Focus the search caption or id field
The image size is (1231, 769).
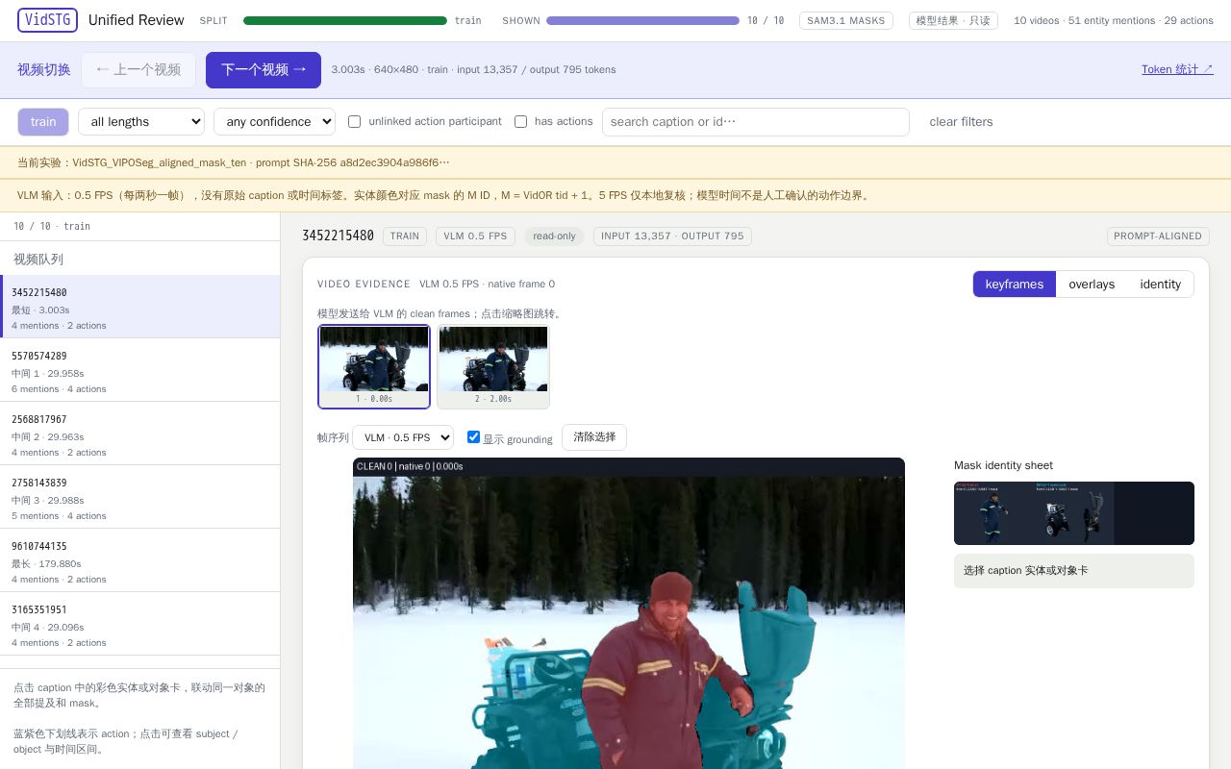click(756, 122)
